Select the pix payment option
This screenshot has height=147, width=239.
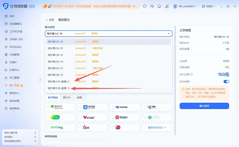coord(157,117)
